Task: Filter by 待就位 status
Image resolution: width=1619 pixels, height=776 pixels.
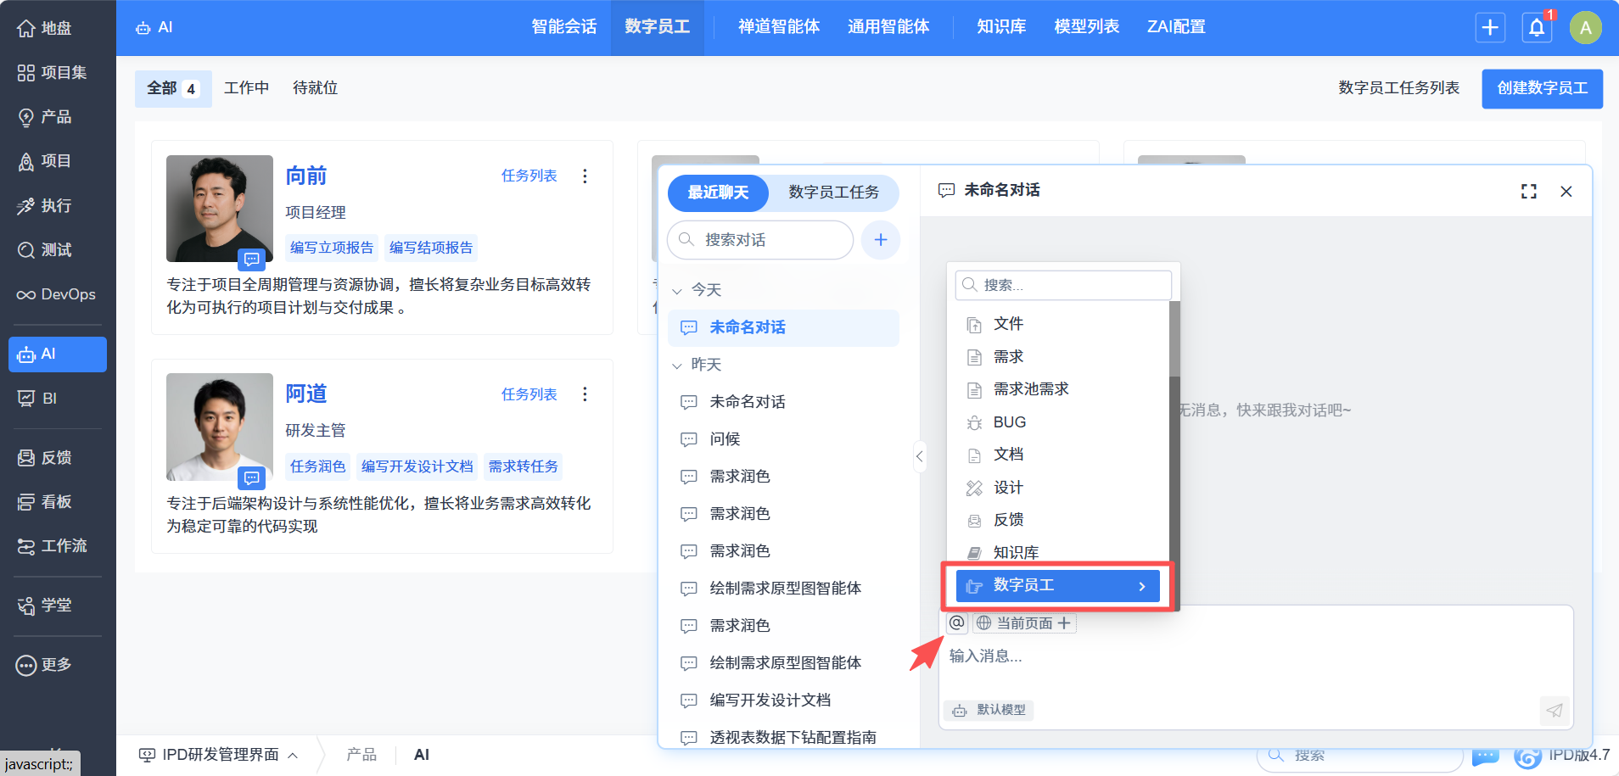Action: coord(315,88)
